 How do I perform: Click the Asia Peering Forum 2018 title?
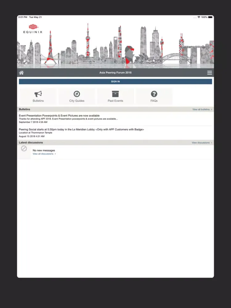(x=115, y=72)
